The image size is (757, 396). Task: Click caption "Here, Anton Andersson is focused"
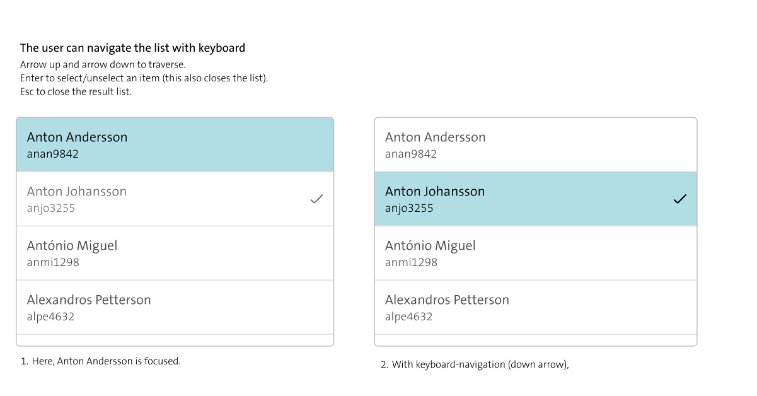click(101, 361)
